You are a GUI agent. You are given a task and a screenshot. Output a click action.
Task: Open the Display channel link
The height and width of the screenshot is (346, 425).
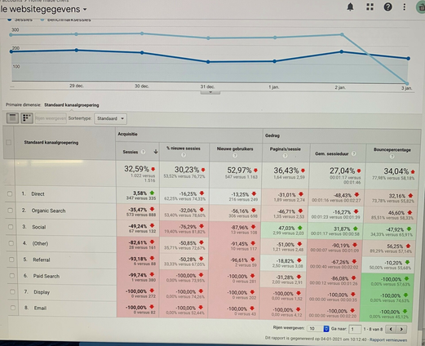[x=42, y=292]
